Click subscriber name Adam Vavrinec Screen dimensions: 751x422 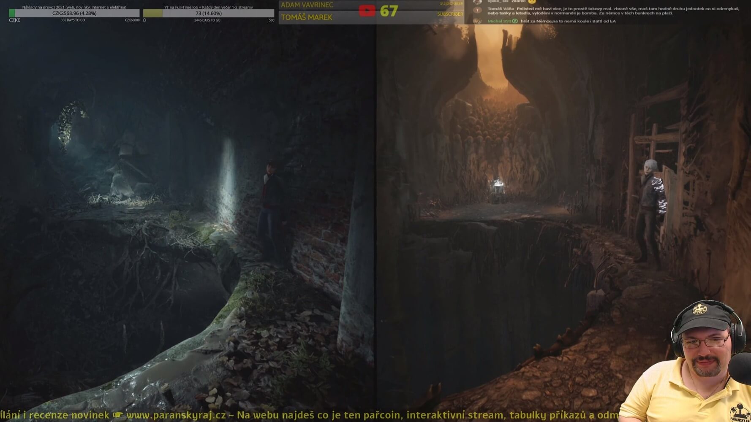pos(307,5)
